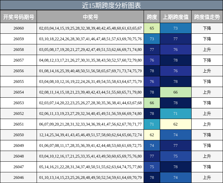
Task: Click issue number 26048
Action: coord(19,156)
